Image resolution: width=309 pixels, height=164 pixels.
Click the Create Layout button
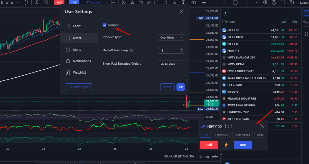(79, 87)
